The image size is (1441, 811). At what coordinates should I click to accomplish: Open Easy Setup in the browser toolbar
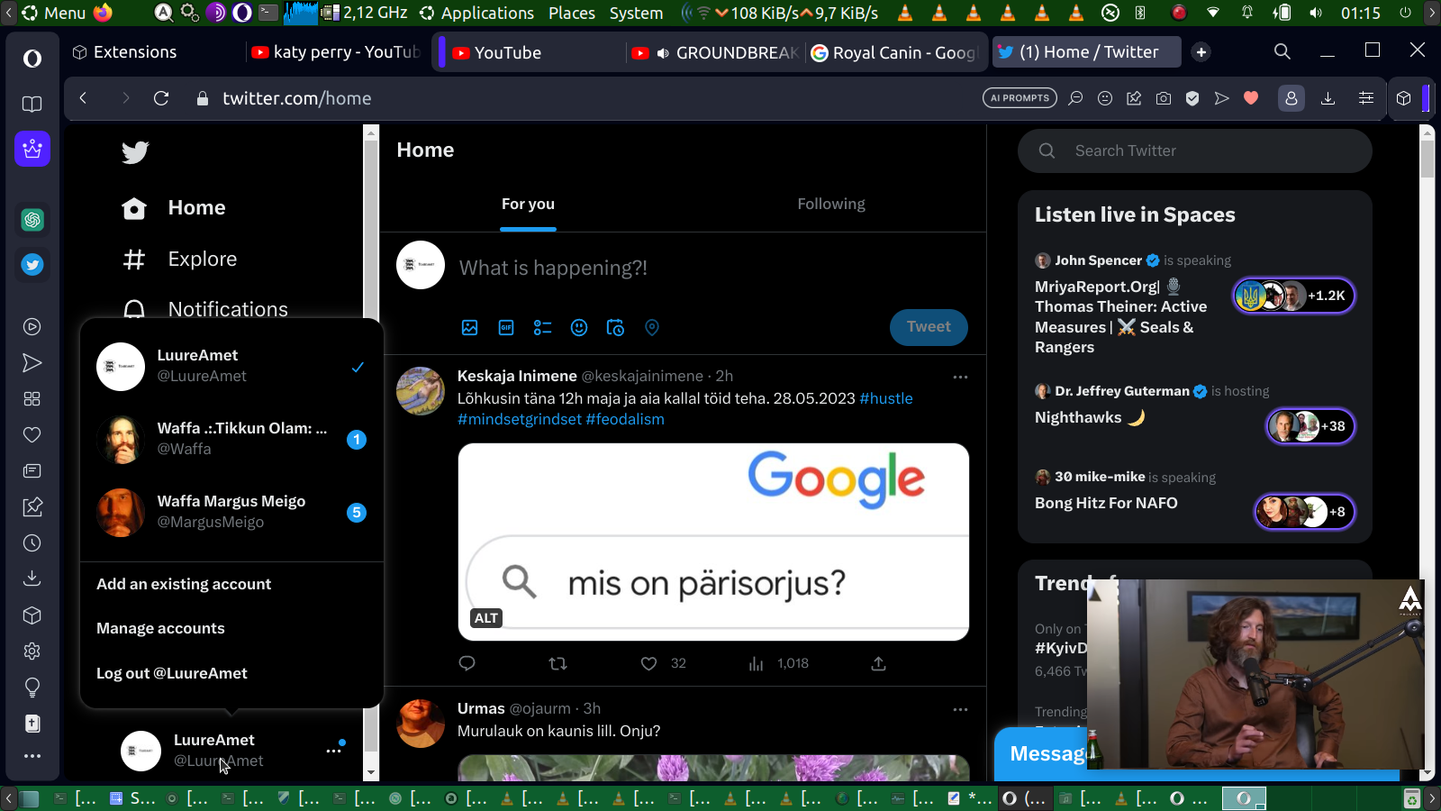[x=1366, y=98]
